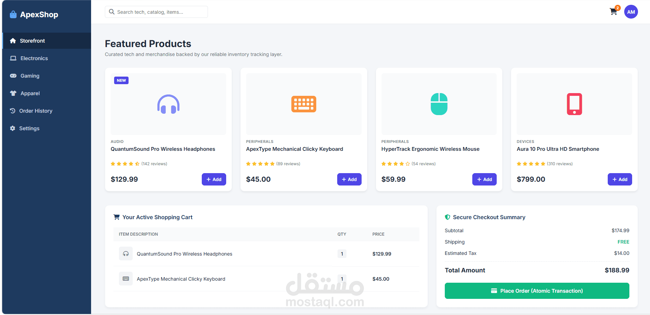
Task: Click the Storefront home icon
Action: click(x=13, y=41)
